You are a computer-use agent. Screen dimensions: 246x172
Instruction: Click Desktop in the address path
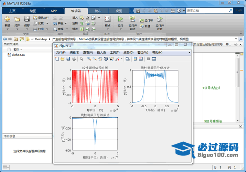[41, 39]
